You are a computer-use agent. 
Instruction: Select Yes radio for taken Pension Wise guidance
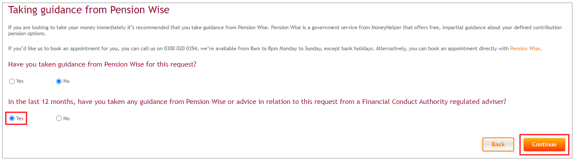tap(12, 82)
